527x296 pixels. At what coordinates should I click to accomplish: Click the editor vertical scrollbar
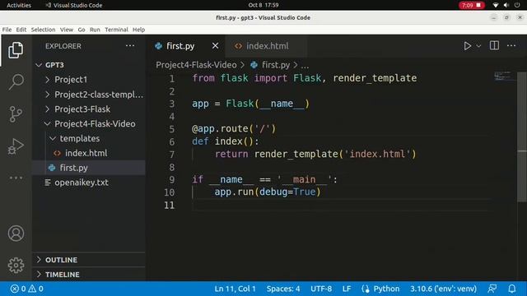(x=521, y=137)
